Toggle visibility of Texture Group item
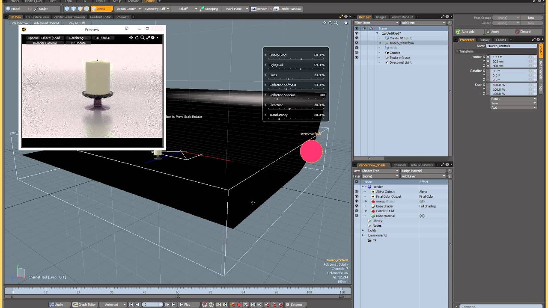548x308 pixels. pyautogui.click(x=356, y=57)
